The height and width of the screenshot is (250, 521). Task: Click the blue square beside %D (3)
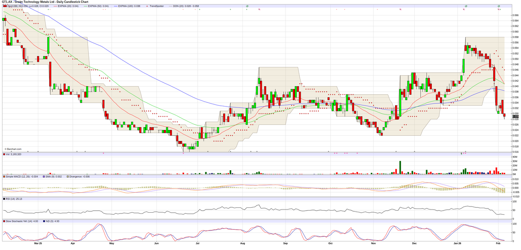[x=44, y=221]
